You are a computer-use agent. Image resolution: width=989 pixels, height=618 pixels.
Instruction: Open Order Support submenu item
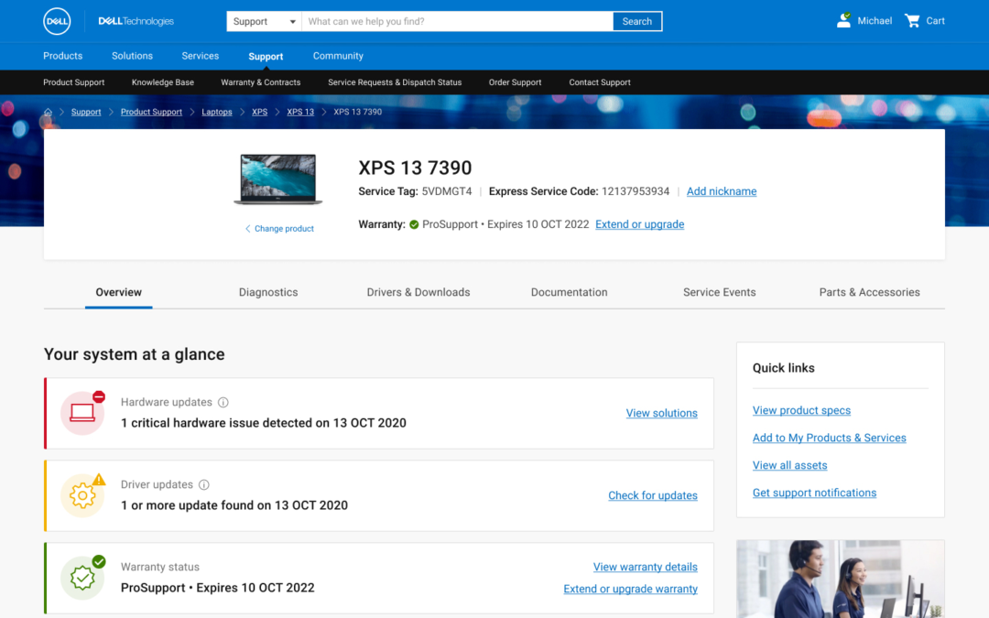tap(515, 82)
